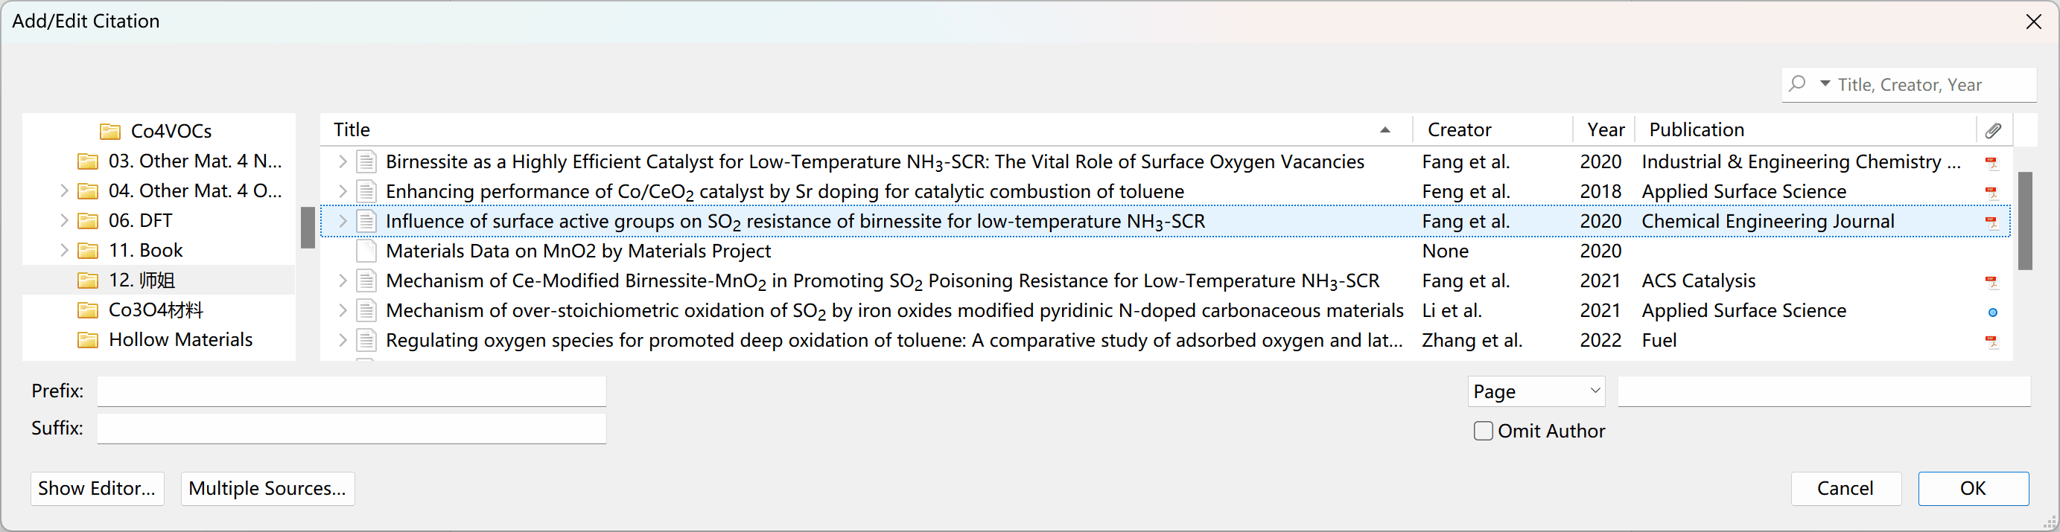Click the attachment paperclip column header
The width and height of the screenshot is (2060, 532).
[x=1993, y=130]
